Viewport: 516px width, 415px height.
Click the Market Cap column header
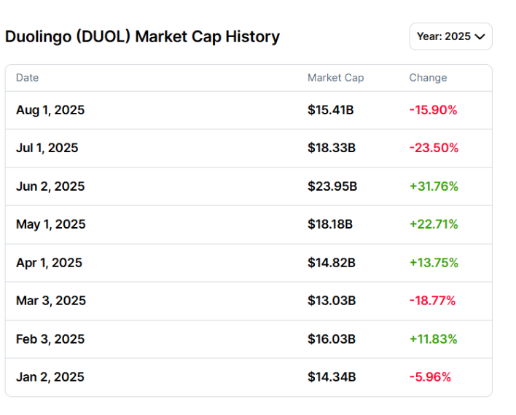click(x=335, y=78)
